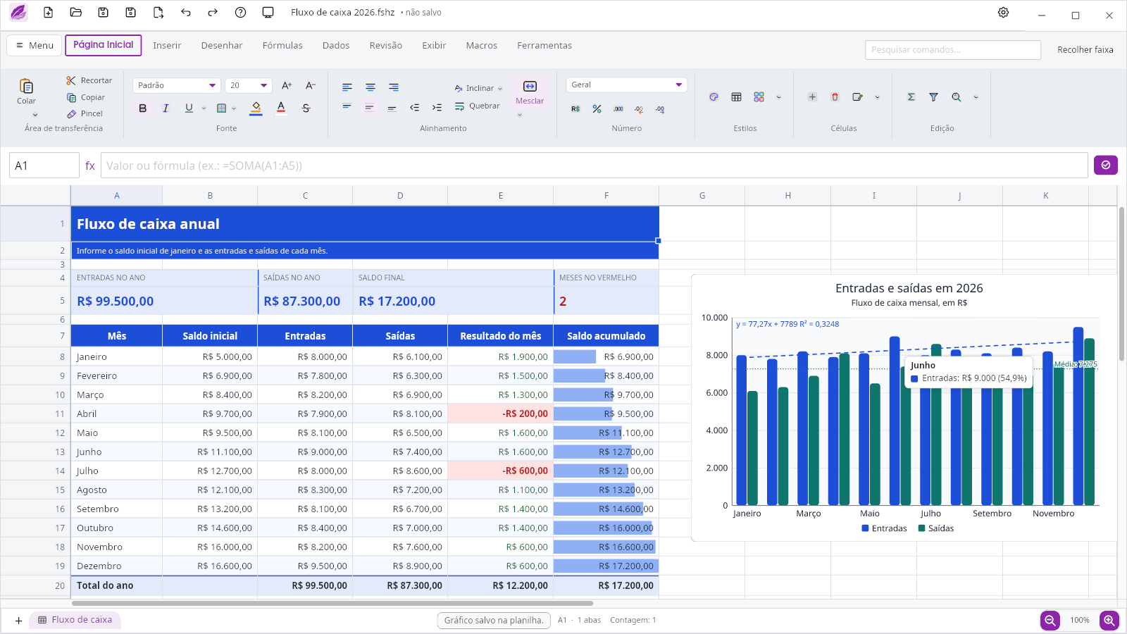Open the Inserir tab

click(167, 46)
